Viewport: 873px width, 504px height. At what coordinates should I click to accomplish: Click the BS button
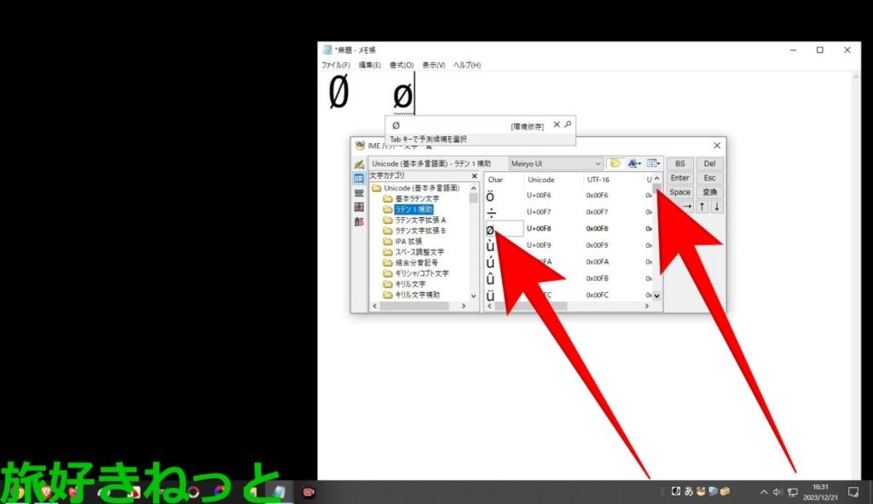point(679,163)
